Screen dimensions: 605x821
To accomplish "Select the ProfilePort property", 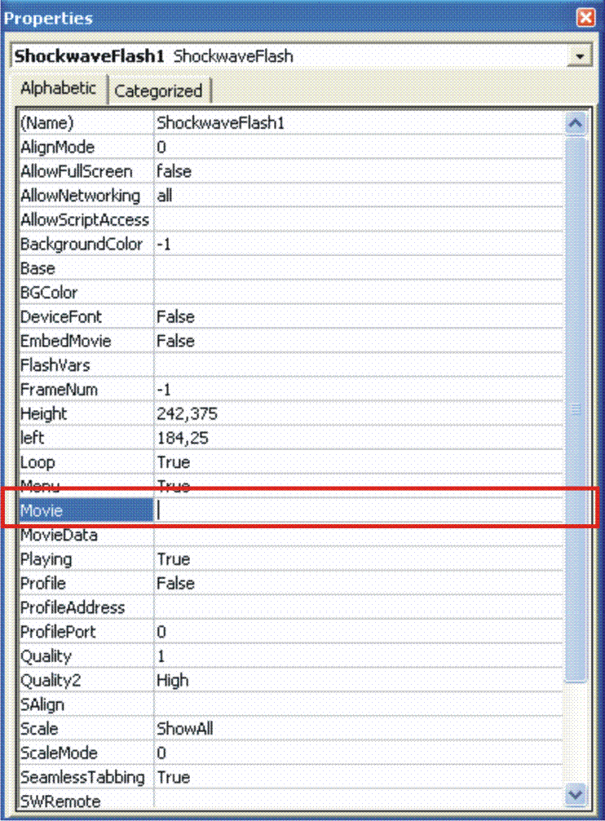I will pyautogui.click(x=86, y=632).
